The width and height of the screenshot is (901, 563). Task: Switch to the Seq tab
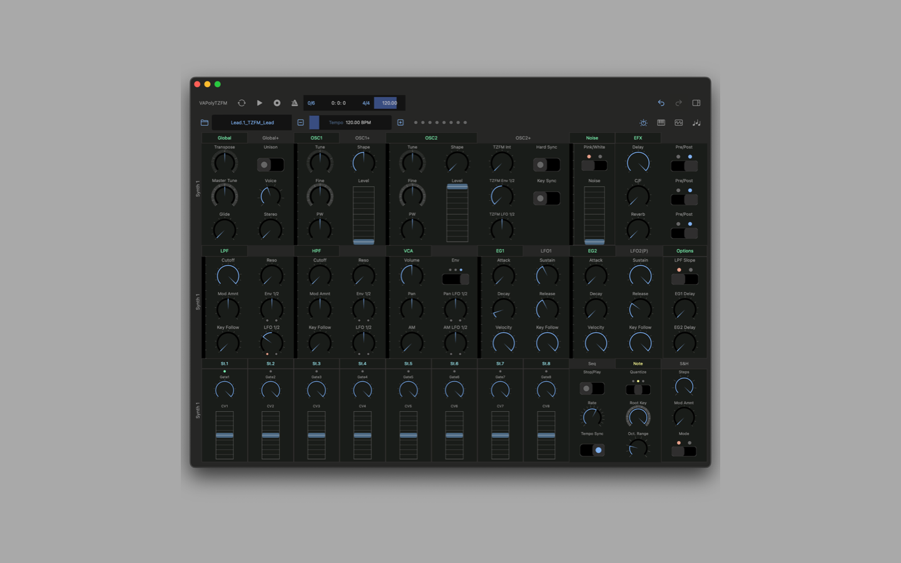tap(592, 363)
